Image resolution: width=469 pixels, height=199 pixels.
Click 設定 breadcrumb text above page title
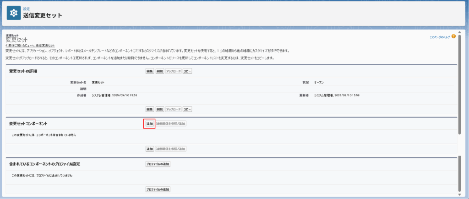coord(26,9)
